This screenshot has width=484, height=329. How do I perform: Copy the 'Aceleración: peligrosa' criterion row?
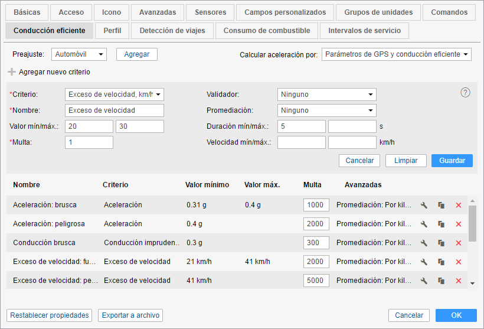coord(441,224)
